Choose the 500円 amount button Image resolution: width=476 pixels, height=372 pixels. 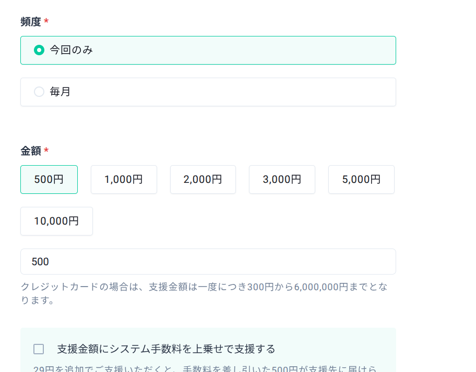[49, 179]
